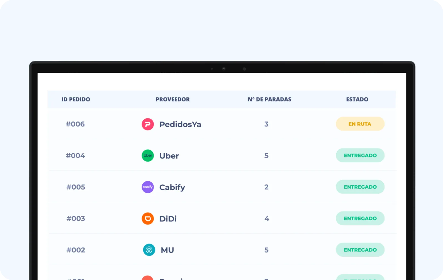Select order ID #006
The height and width of the screenshot is (280, 443).
coord(75,124)
